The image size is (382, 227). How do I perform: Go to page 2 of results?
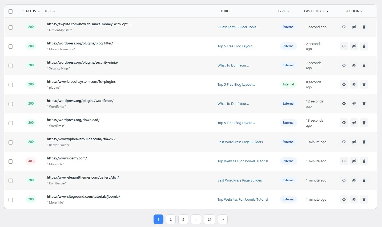coord(171,219)
